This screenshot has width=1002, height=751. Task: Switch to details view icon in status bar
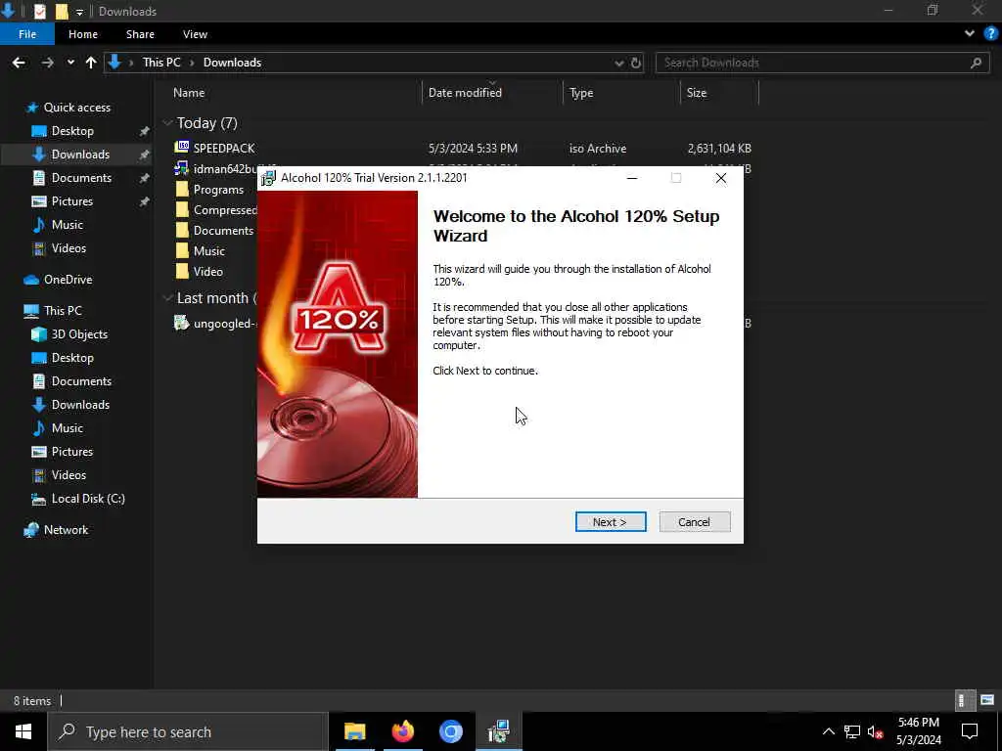coord(963,700)
